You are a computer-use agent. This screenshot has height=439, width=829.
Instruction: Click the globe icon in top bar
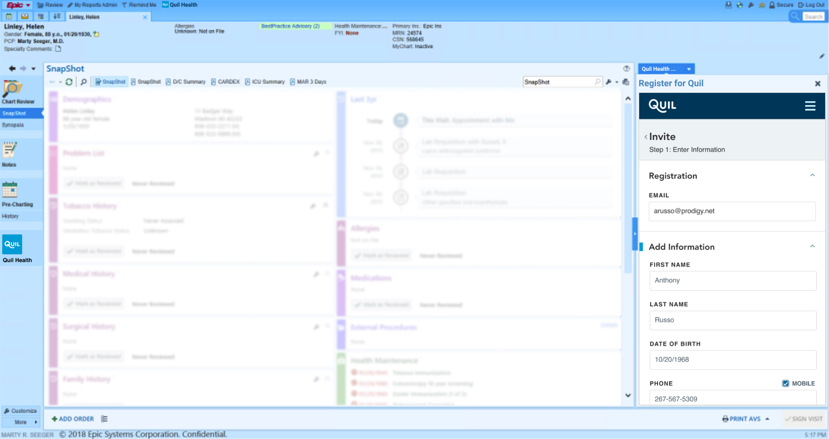point(740,5)
